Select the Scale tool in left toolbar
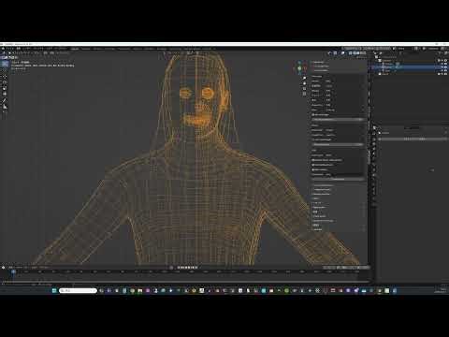The height and width of the screenshot is (337, 449). click(x=5, y=88)
